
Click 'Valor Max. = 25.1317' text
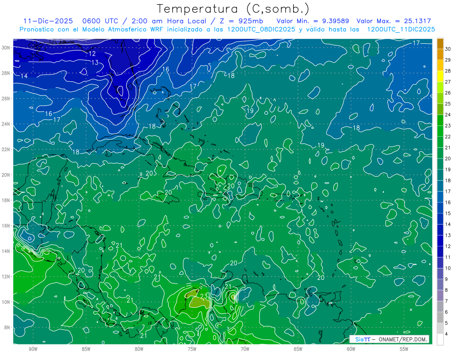(x=393, y=21)
